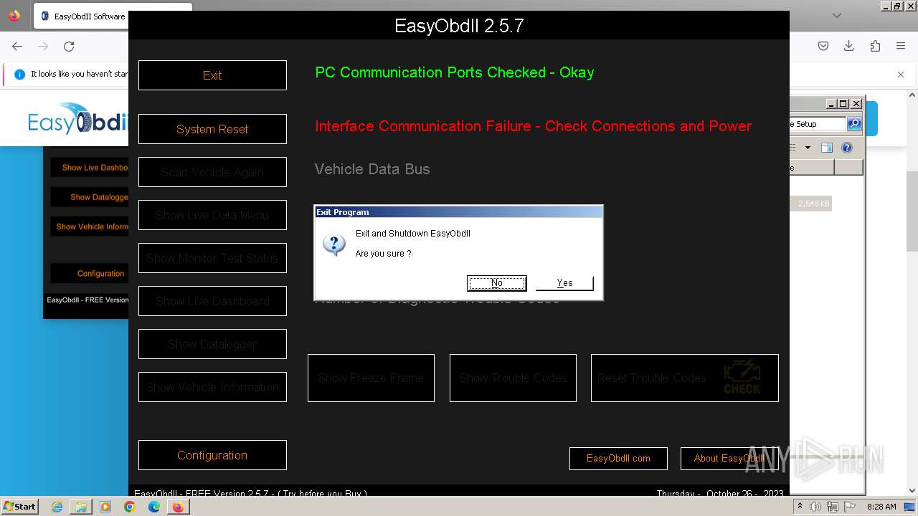Click the volume speaker tray icon

pyautogui.click(x=815, y=507)
